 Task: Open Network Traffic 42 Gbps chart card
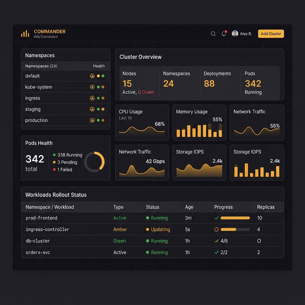coord(142,163)
